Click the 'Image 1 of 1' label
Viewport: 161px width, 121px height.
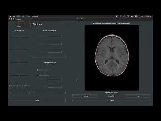112,96
